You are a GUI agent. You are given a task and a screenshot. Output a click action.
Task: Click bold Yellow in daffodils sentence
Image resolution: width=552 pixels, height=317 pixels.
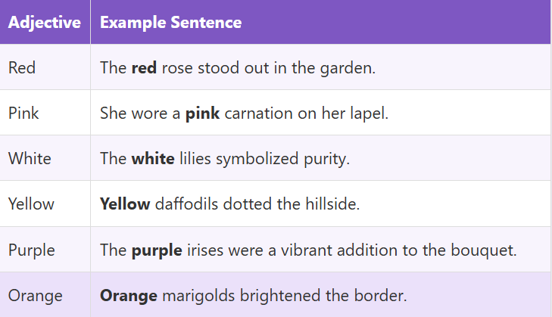(125, 204)
